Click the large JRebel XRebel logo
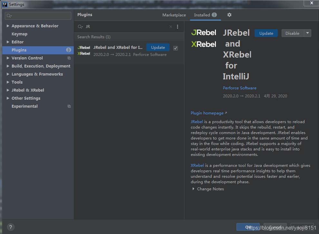Screen dimensions: 319x234 (204, 38)
